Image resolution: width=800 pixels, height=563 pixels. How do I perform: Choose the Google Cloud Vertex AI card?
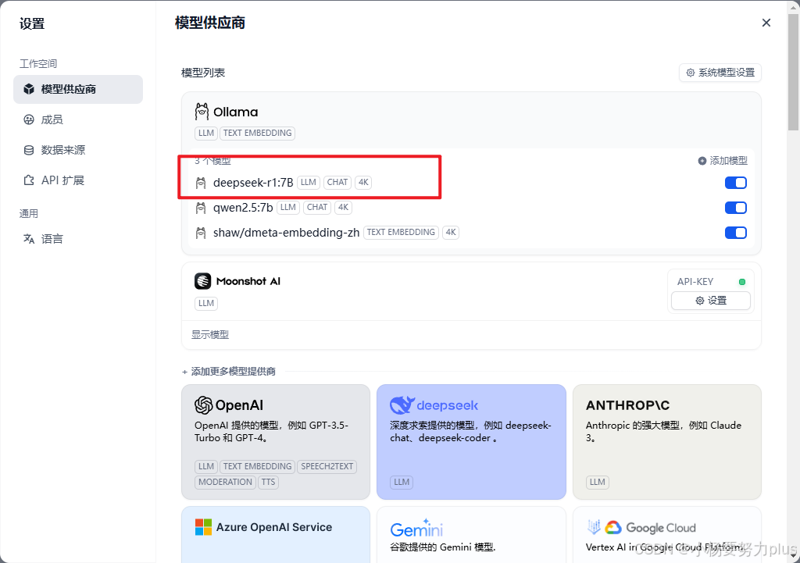[667, 534]
